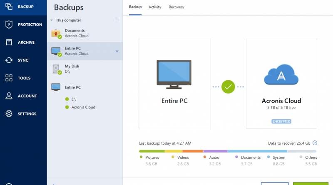Select the SYNC menu label
The image size is (333, 185).
23,60
